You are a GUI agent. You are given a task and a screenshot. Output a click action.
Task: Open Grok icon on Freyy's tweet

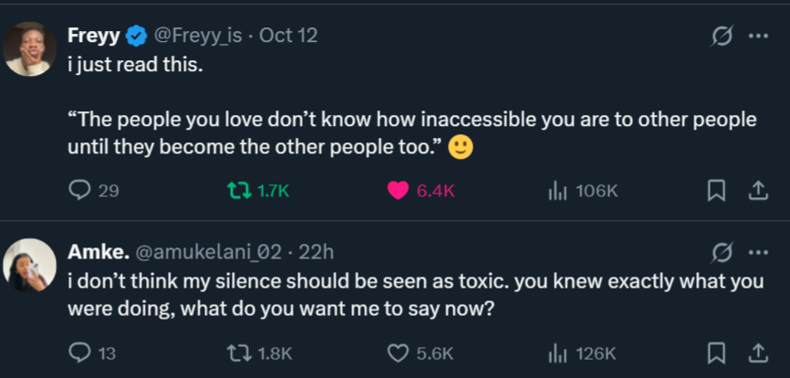coord(722,37)
